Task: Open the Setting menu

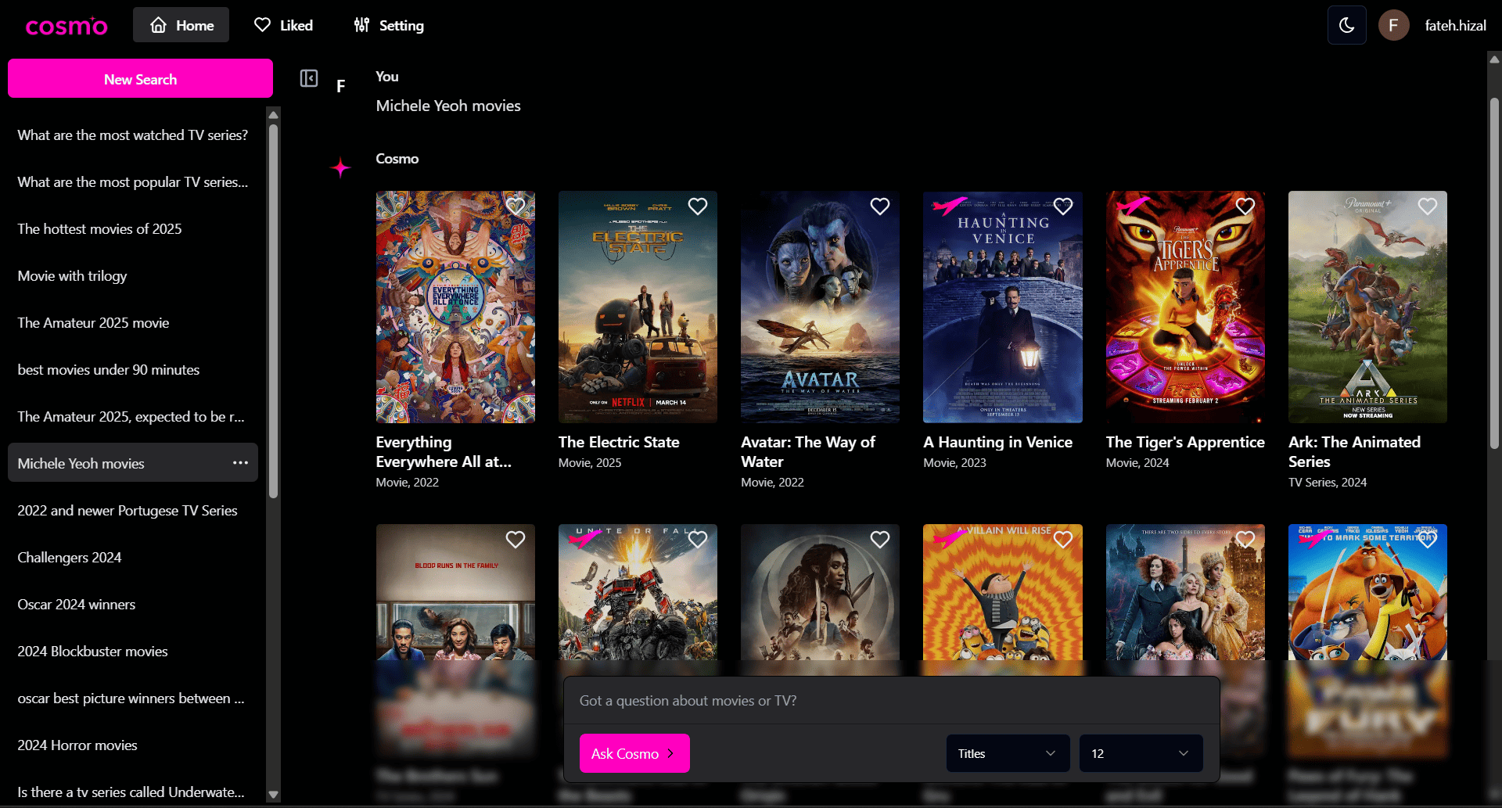Action: [389, 26]
